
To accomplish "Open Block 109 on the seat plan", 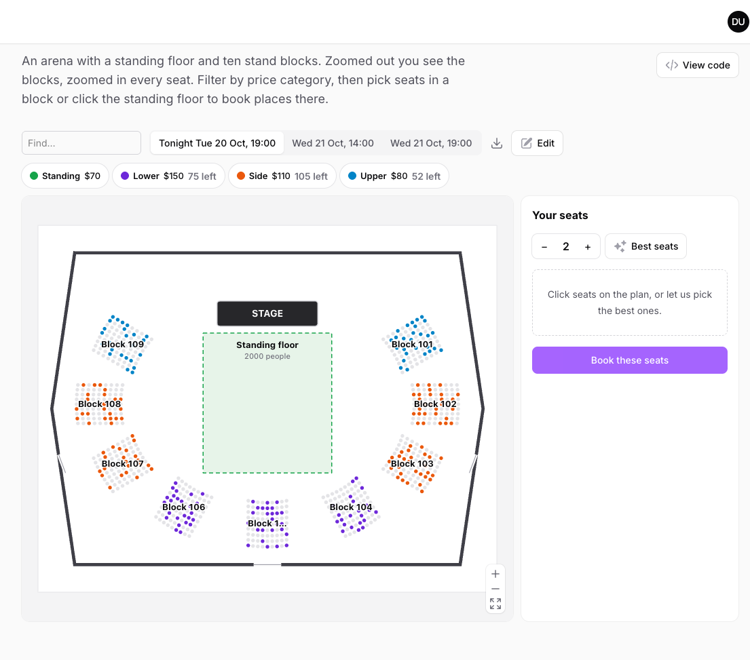I will (122, 344).
